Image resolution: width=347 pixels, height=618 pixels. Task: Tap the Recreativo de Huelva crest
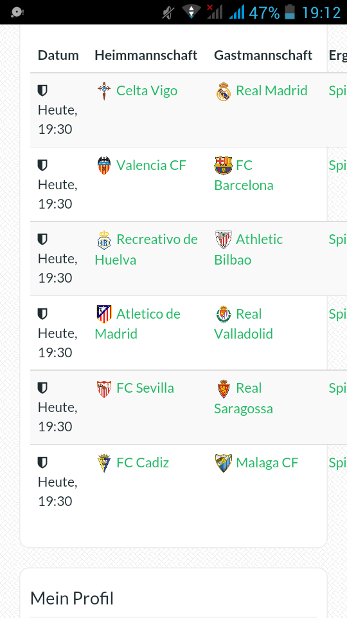[x=104, y=240]
